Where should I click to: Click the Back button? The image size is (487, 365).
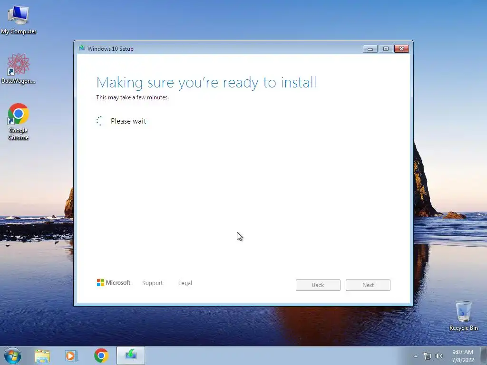point(318,285)
